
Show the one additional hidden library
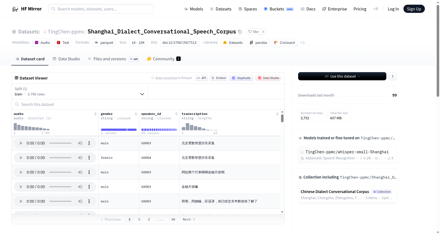tap(302, 43)
